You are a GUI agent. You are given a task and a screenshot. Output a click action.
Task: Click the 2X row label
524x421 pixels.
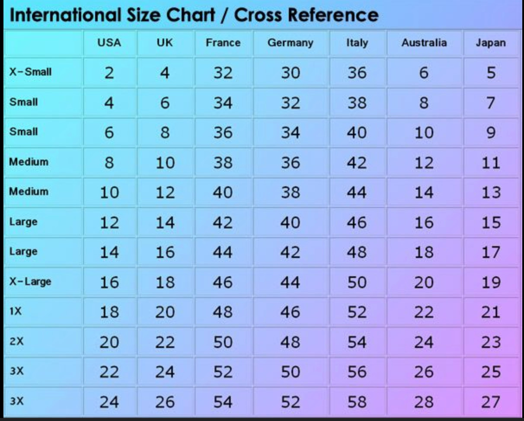tap(16, 341)
